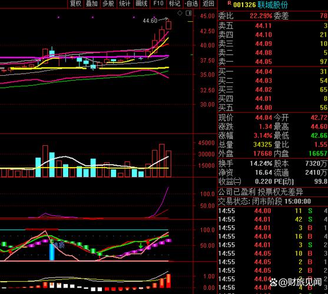Screen dimensions: 328x294
Task: Click PE(动) value 99.8
Action: click(x=320, y=182)
